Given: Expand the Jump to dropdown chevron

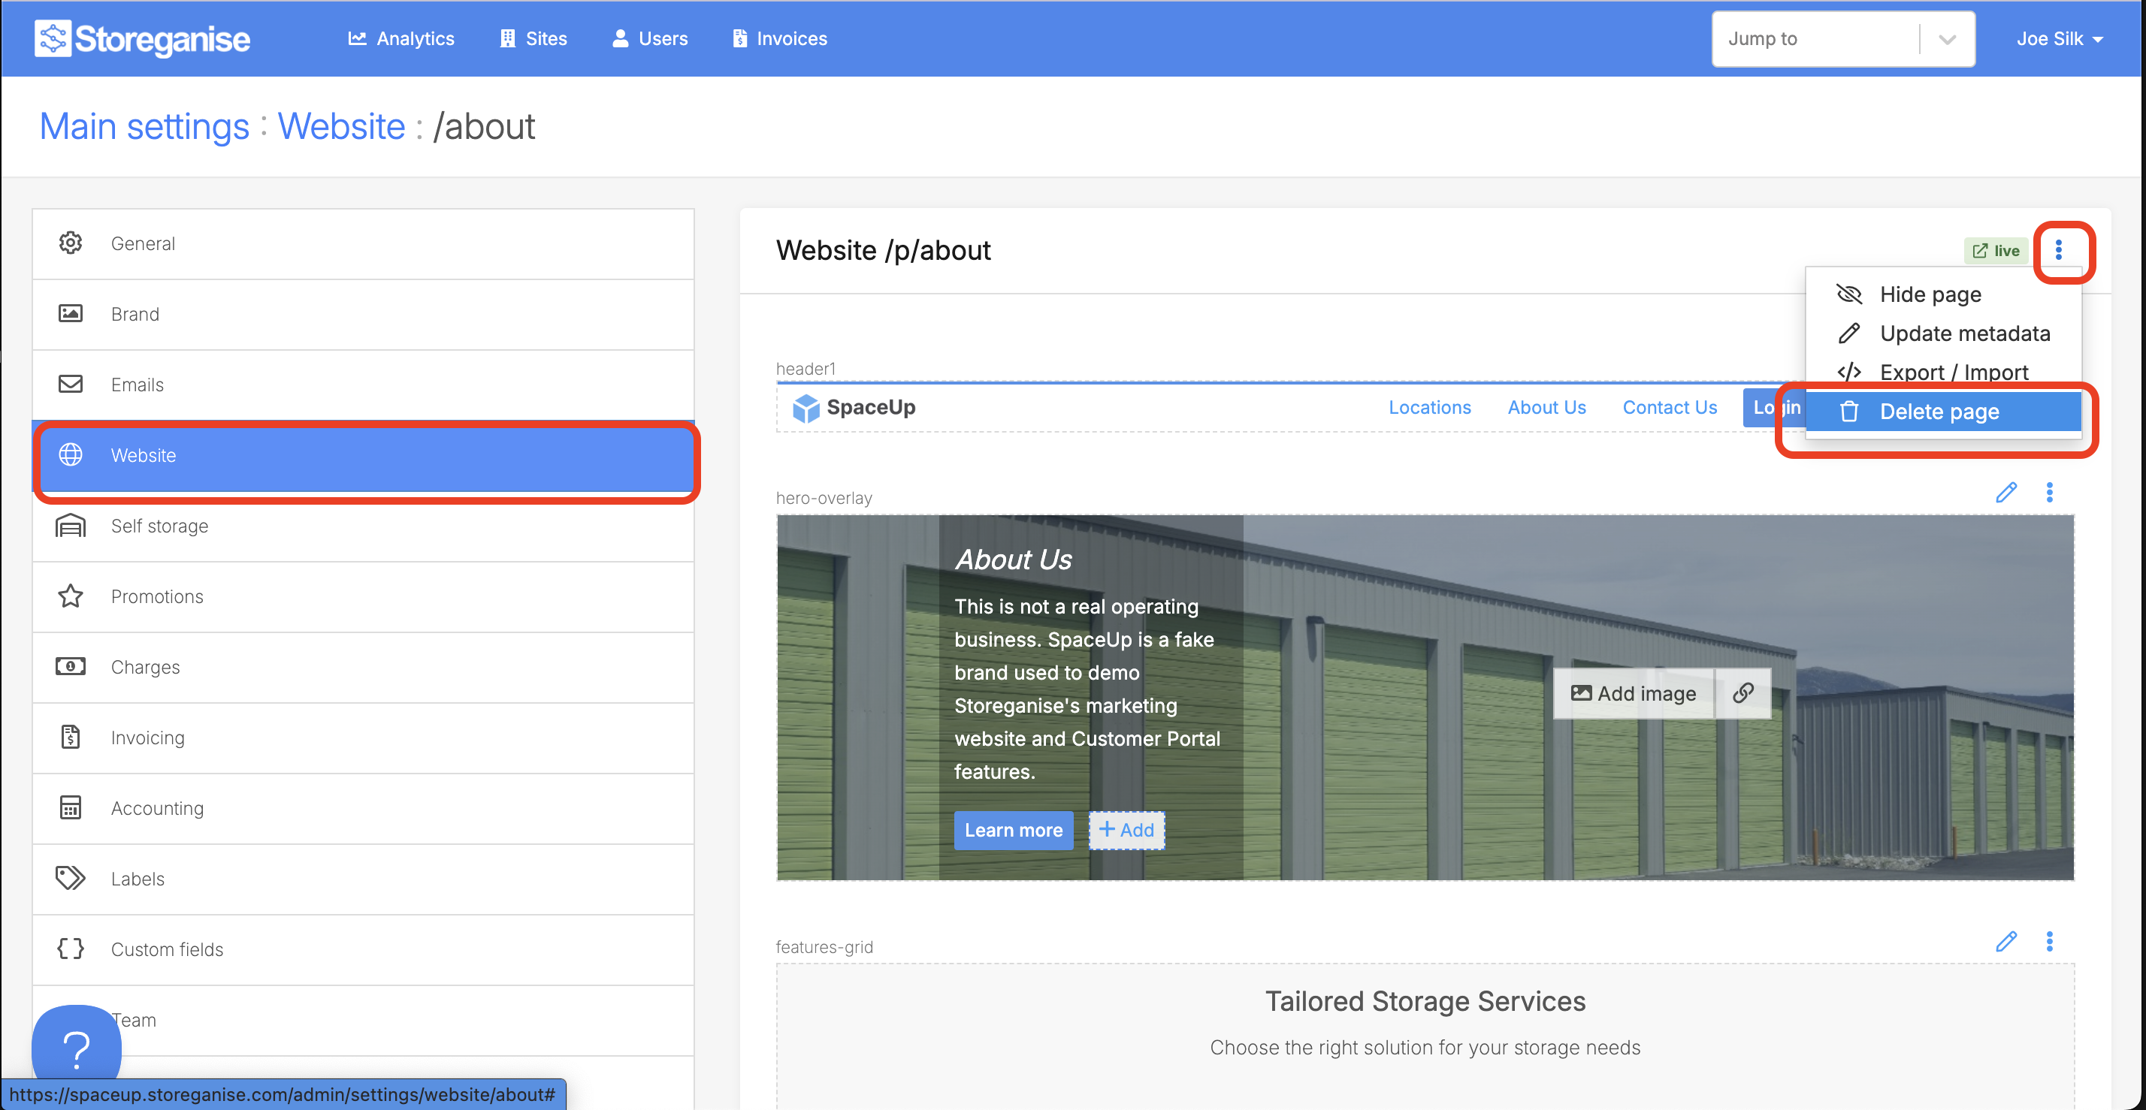Looking at the screenshot, I should 1946,39.
